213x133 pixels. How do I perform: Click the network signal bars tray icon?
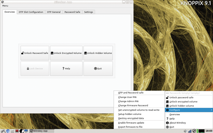click(x=190, y=131)
